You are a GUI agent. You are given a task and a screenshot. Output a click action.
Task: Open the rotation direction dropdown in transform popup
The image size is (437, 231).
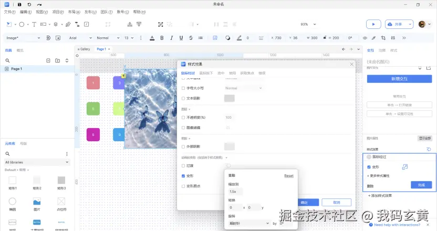pos(249,223)
